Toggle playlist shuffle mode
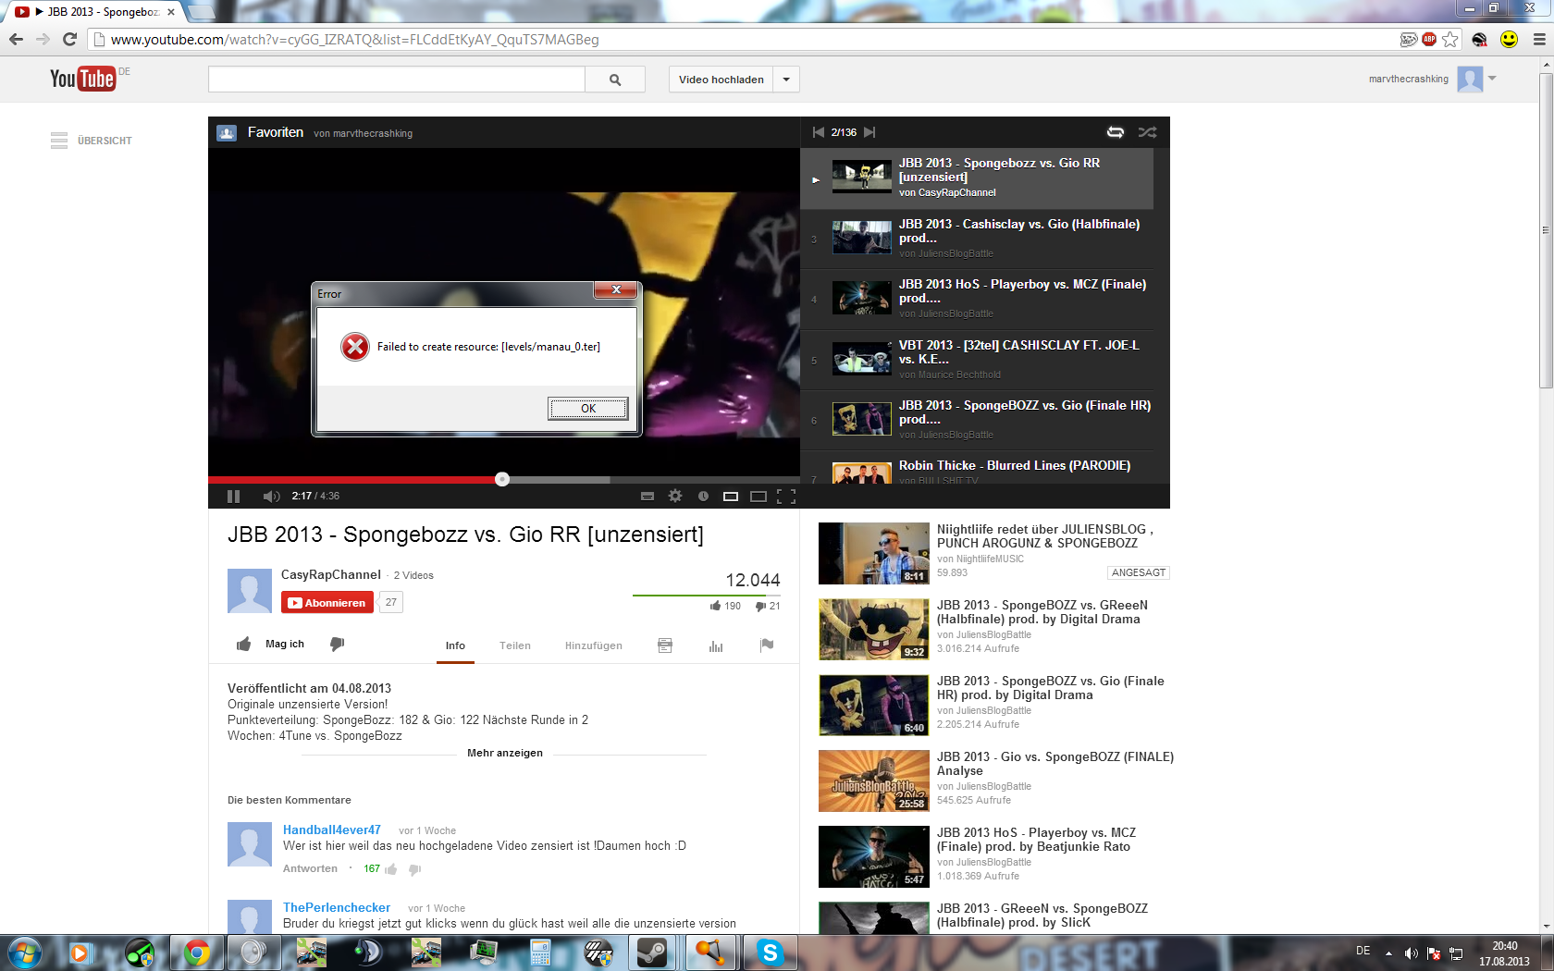The width and height of the screenshot is (1554, 971). (1147, 132)
